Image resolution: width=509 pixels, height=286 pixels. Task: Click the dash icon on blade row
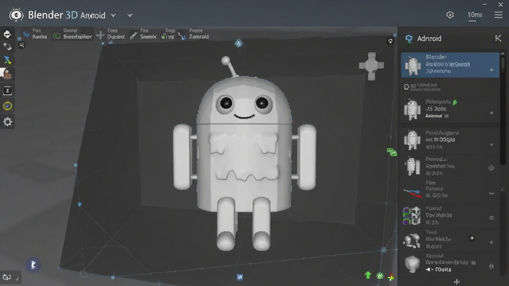[492, 194]
